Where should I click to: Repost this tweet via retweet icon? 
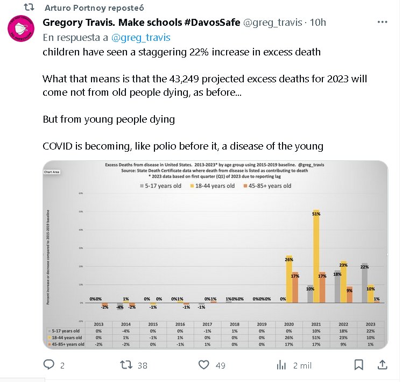125,365
